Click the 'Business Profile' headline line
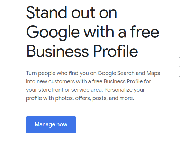Screen dimensions: 180x141 click(82, 51)
